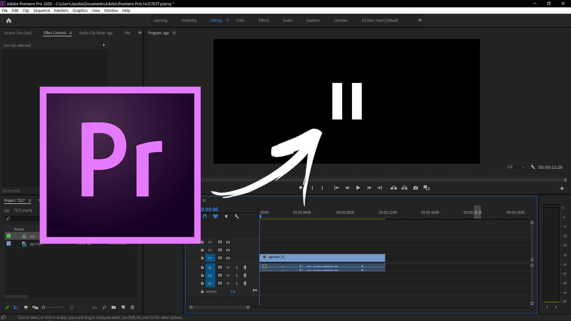This screenshot has width=571, height=321.
Task: Click timeline playhead timecode display
Action: [209, 210]
